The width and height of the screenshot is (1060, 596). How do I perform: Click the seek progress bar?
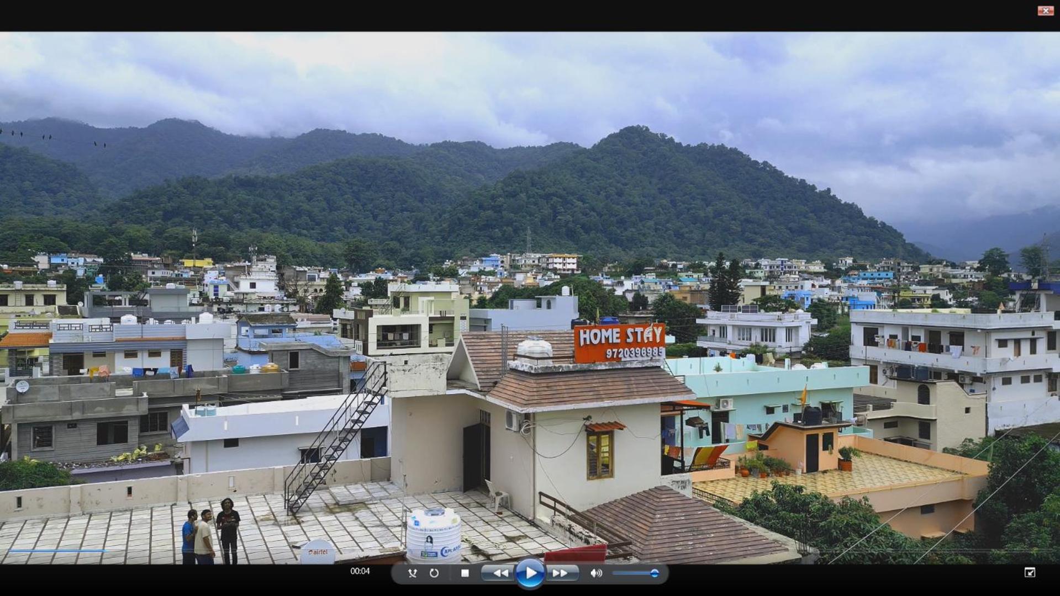[x=530, y=551]
